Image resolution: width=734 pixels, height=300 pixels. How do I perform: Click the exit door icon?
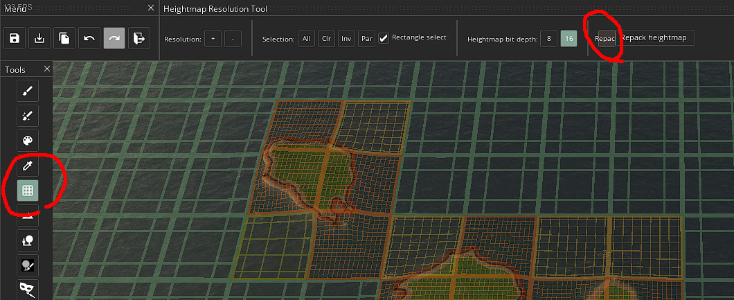[x=139, y=38]
